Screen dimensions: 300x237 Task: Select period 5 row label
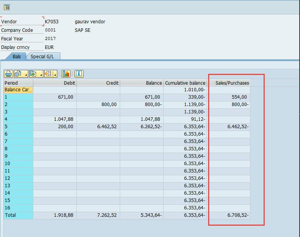tap(18, 127)
